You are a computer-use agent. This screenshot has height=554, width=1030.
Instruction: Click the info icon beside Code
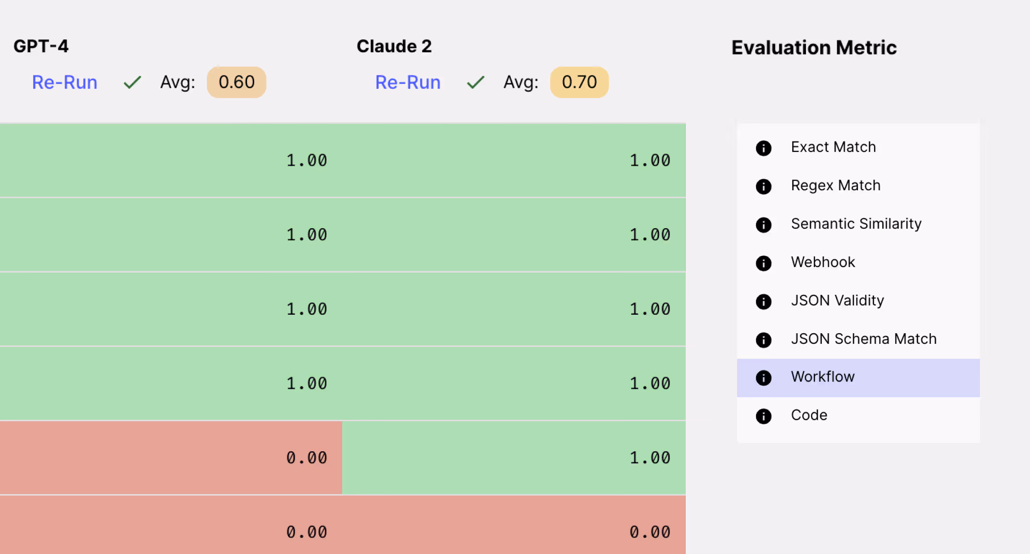tap(763, 416)
